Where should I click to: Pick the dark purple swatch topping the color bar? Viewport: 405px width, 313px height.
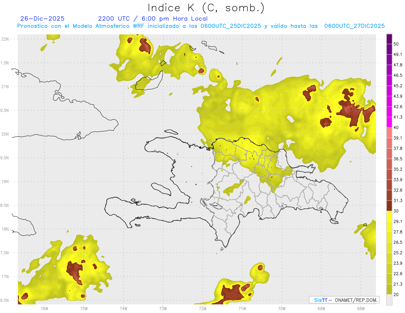pos(389,39)
